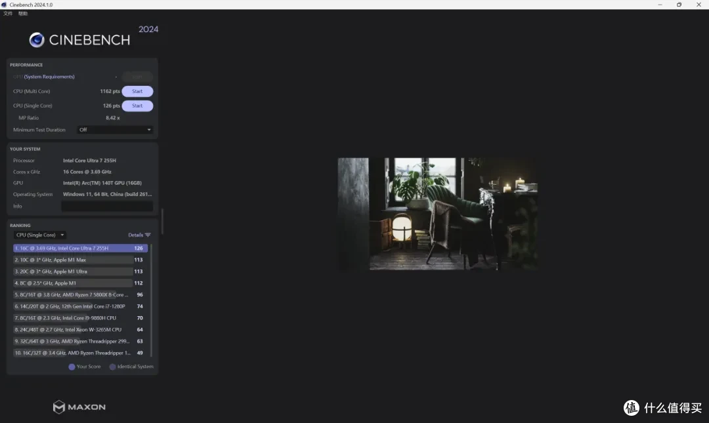Click Intel Arc 140T GPU value
709x423 pixels.
(x=102, y=183)
